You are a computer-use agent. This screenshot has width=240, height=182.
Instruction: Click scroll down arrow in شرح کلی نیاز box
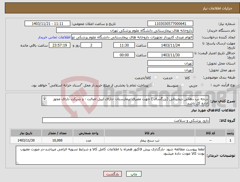[44, 99]
